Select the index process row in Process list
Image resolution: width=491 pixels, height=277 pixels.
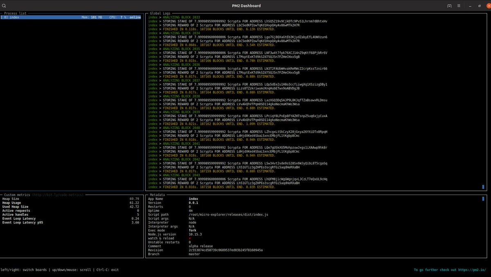[x=71, y=18]
